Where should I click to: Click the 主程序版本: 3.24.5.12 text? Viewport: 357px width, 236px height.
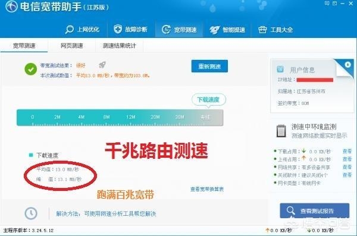pyautogui.click(x=29, y=231)
